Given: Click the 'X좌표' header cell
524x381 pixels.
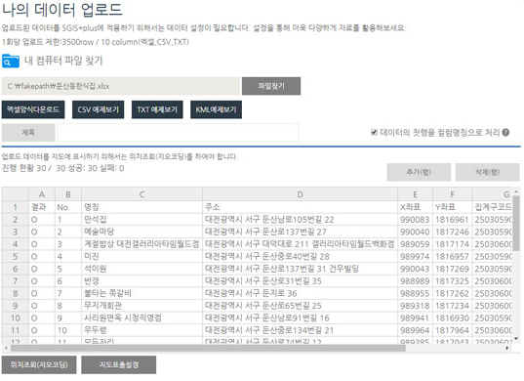Looking at the screenshot, I should click(415, 207).
